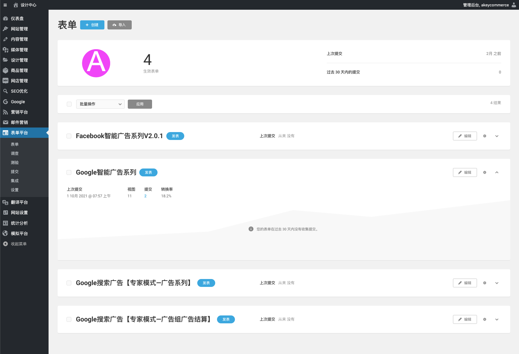Click the 商品管理 box icon
519x354 pixels.
(x=5, y=70)
